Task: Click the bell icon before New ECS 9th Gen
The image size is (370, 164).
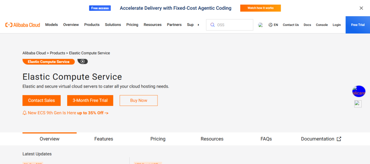Action: click(25, 113)
